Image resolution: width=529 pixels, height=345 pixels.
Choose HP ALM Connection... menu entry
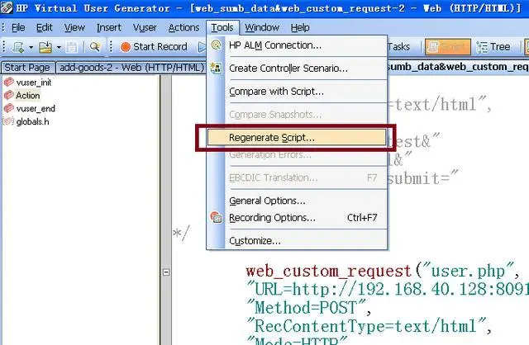coord(297,45)
